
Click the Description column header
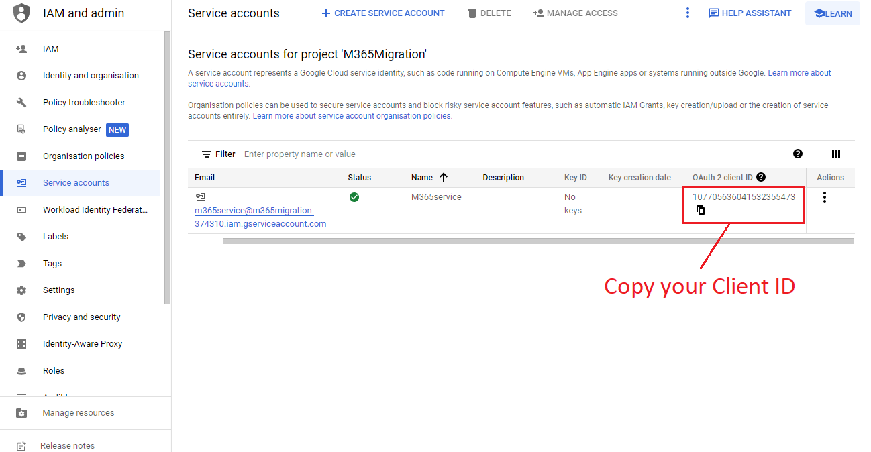503,178
